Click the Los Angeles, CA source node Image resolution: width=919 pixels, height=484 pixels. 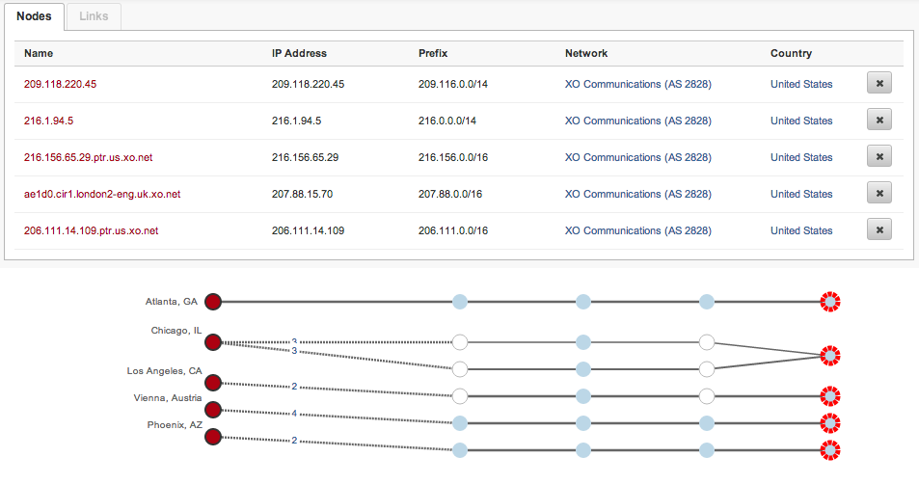coord(214,382)
